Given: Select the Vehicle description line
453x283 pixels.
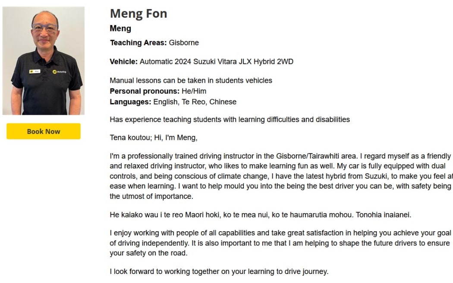Looking at the screenshot, I should click(201, 61).
